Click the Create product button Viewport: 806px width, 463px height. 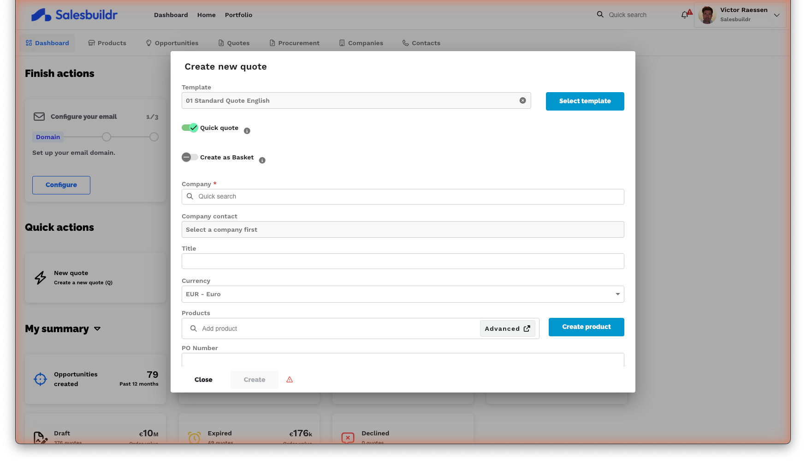pos(587,327)
